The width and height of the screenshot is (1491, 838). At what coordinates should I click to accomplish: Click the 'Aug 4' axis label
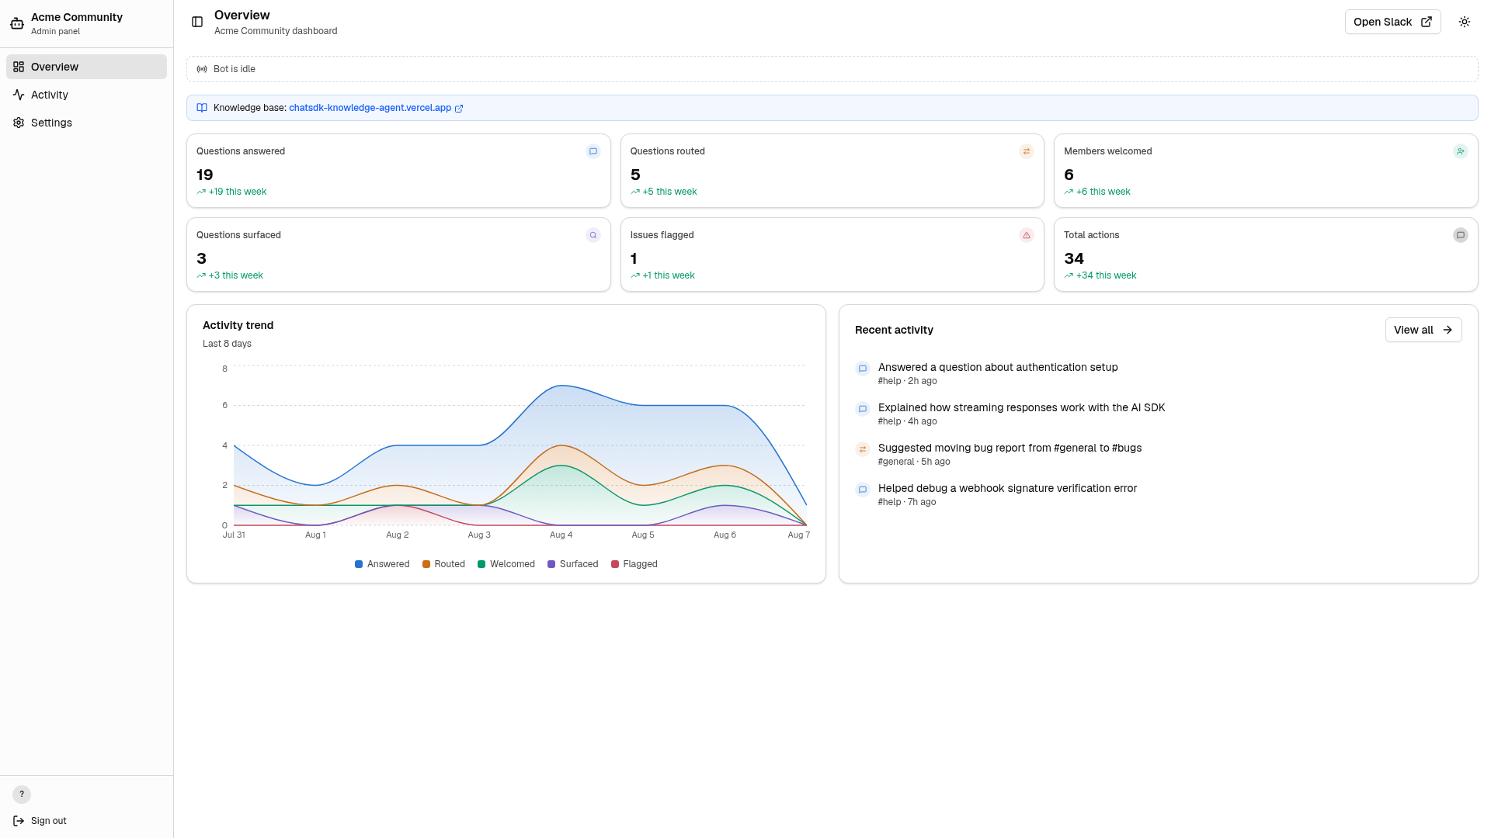point(561,535)
